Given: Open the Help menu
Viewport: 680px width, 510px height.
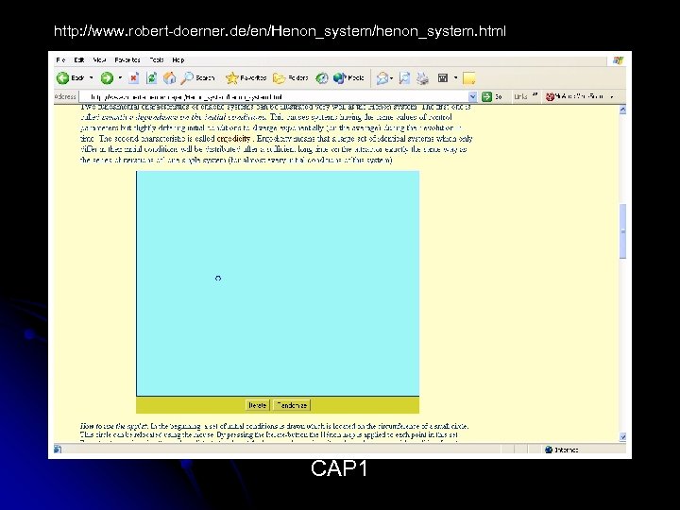Looking at the screenshot, I should click(178, 59).
